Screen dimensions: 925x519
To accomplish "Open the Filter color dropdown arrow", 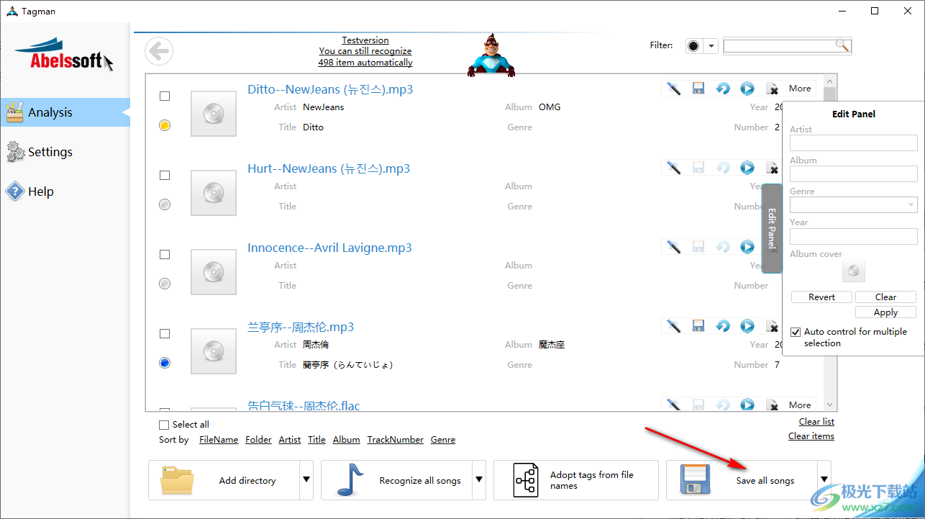I will point(711,46).
